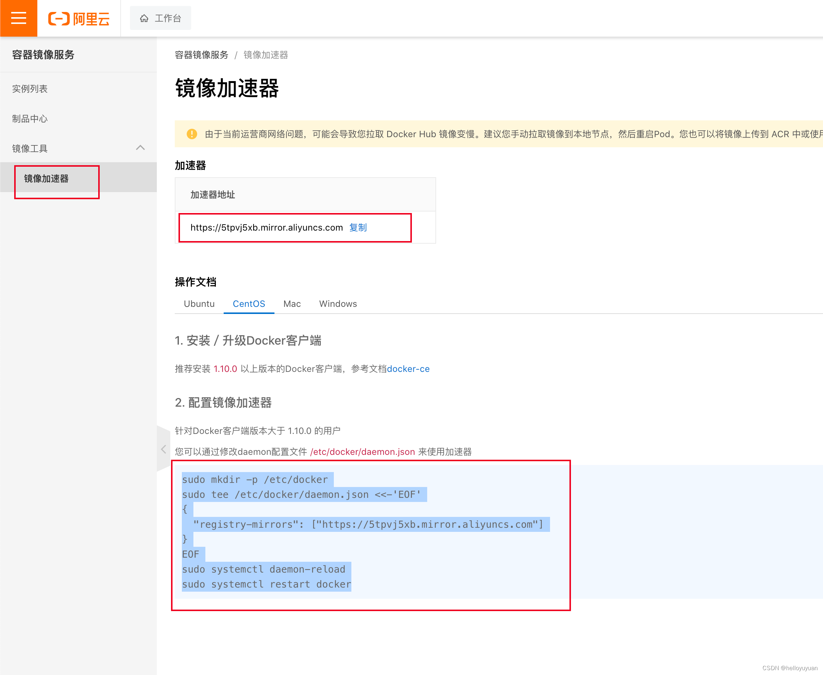The image size is (823, 675).
Task: Click the 操作文档 section heading
Action: 196,282
